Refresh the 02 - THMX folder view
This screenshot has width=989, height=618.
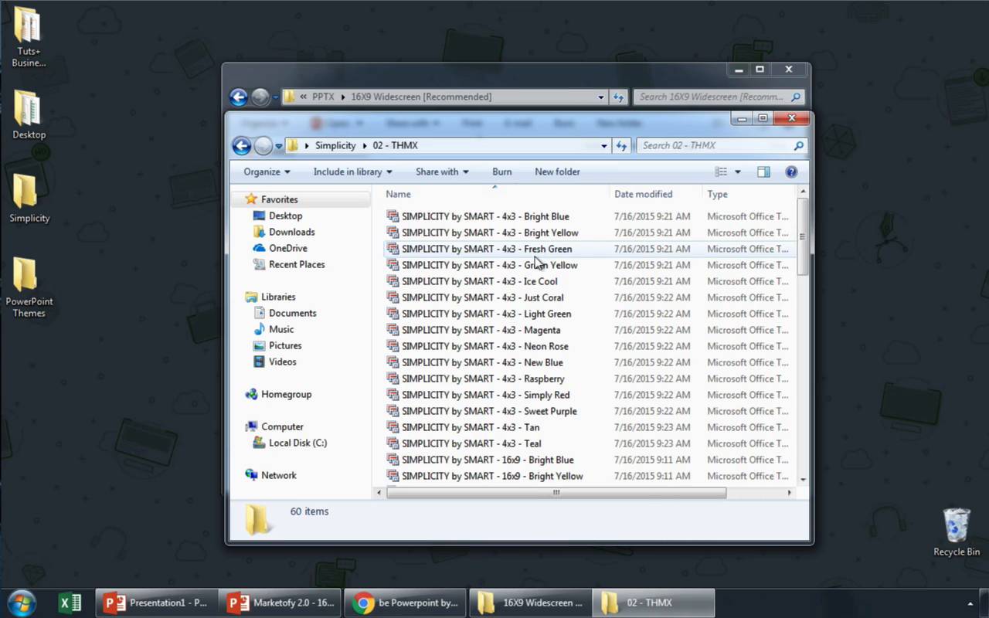[622, 145]
